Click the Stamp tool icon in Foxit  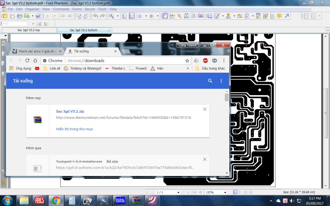(x=228, y=16)
